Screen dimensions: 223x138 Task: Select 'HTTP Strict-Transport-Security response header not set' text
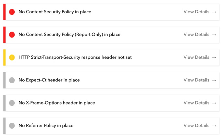[75, 57]
